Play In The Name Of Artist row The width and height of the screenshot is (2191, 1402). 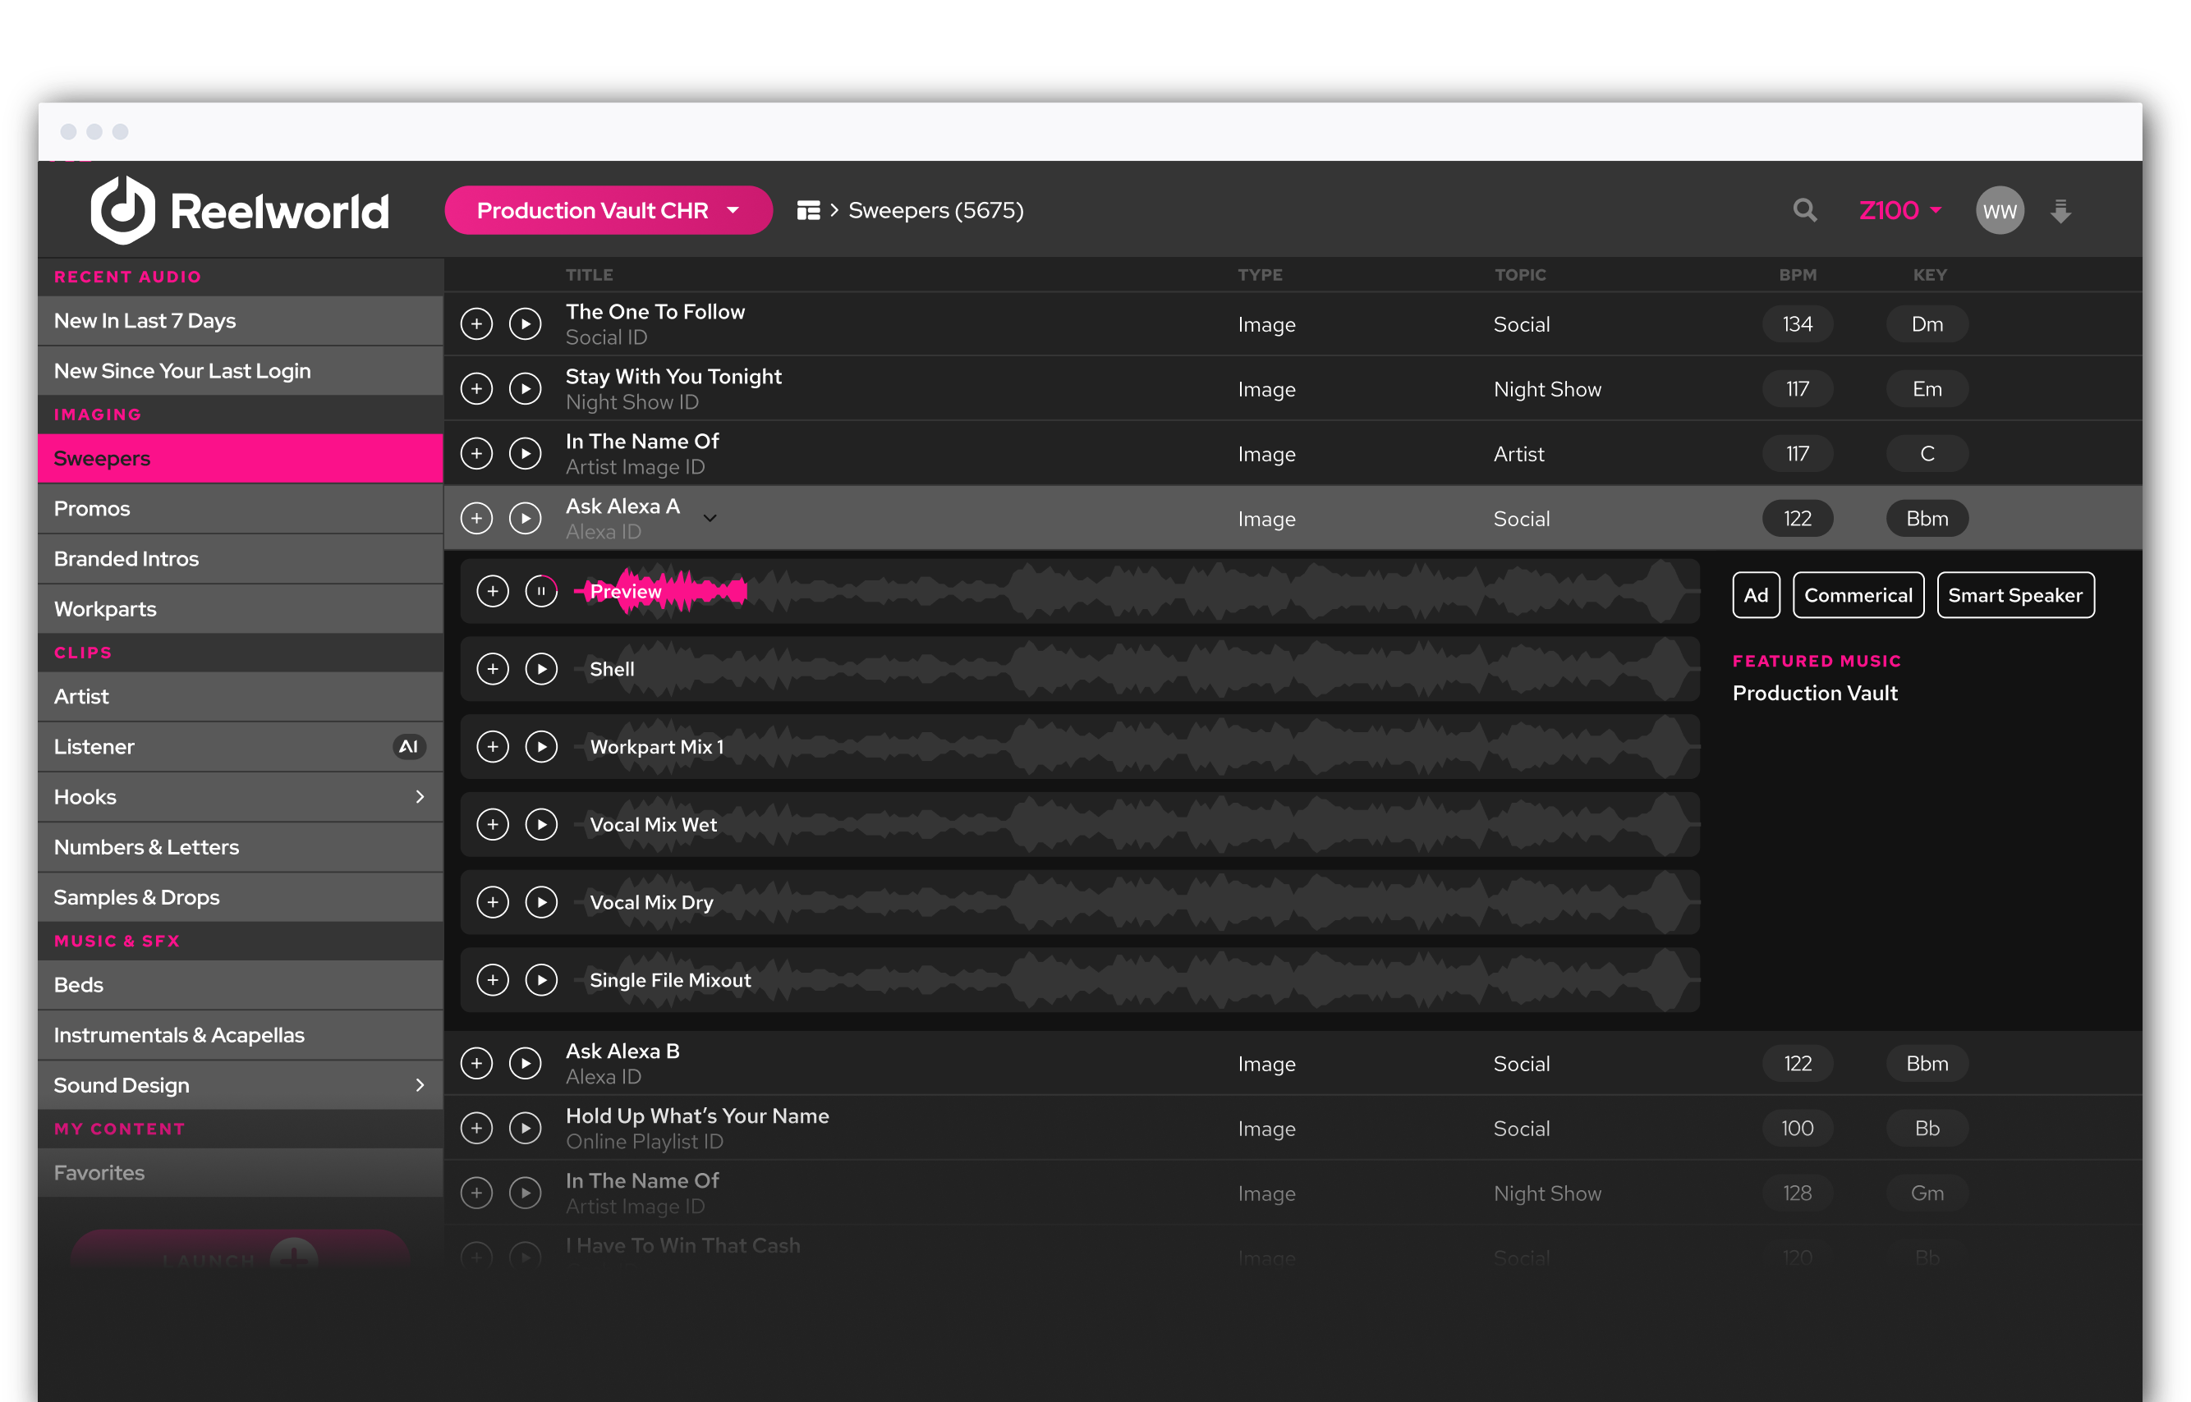pos(526,453)
